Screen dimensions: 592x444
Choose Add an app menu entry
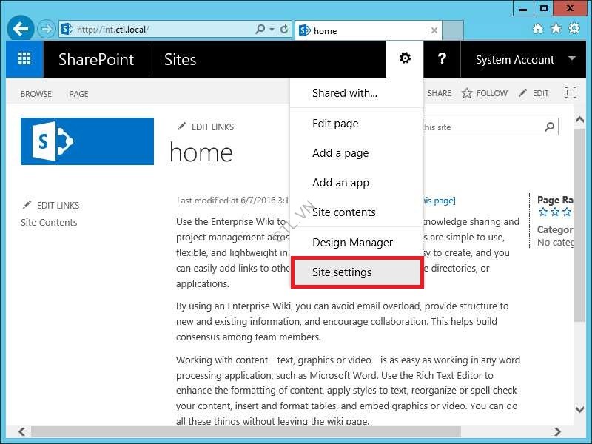tap(340, 183)
